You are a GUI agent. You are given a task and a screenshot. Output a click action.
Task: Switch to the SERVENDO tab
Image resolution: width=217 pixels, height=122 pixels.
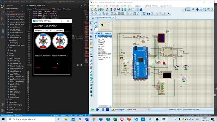coord(39,30)
